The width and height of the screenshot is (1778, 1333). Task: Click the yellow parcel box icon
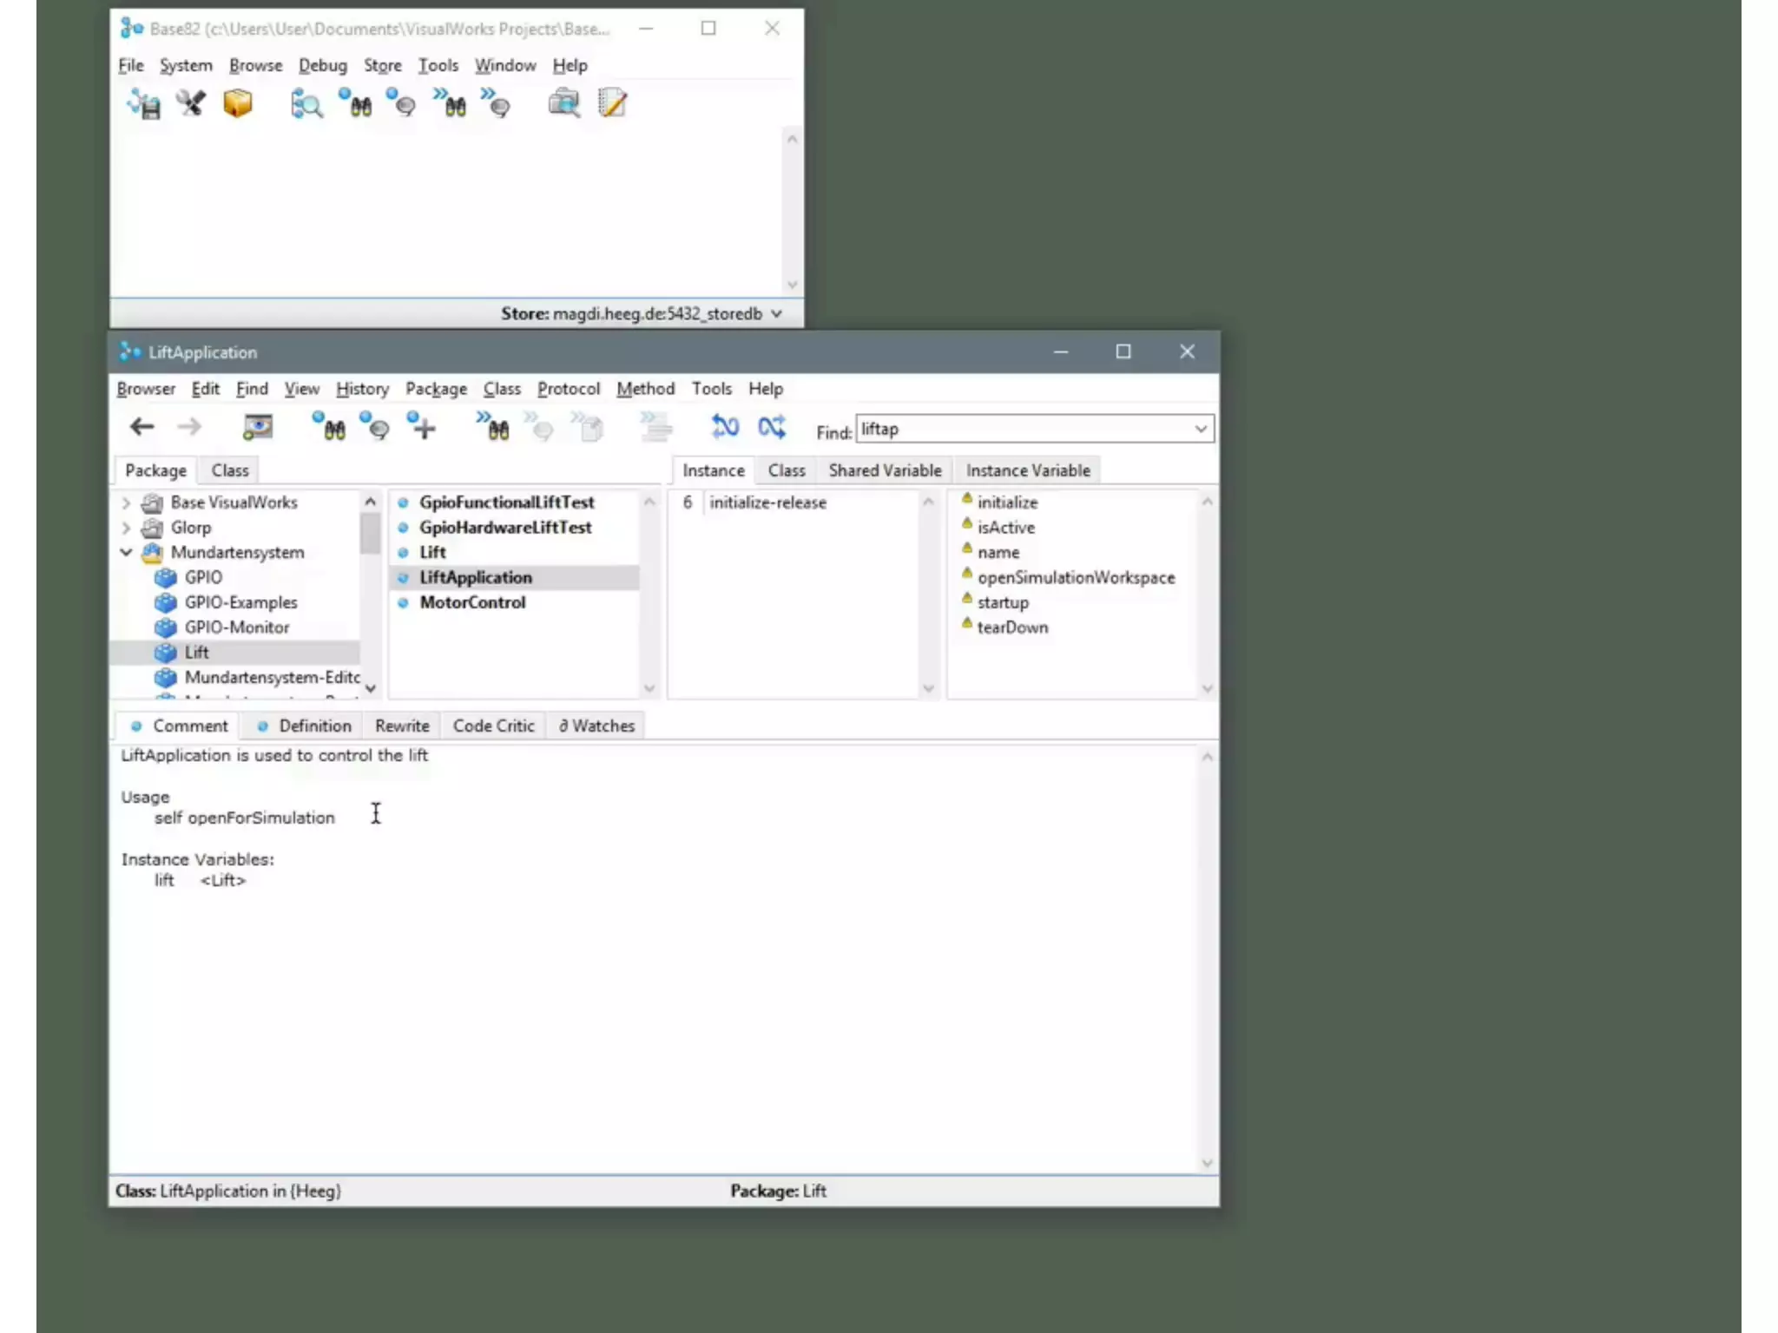[x=237, y=104]
